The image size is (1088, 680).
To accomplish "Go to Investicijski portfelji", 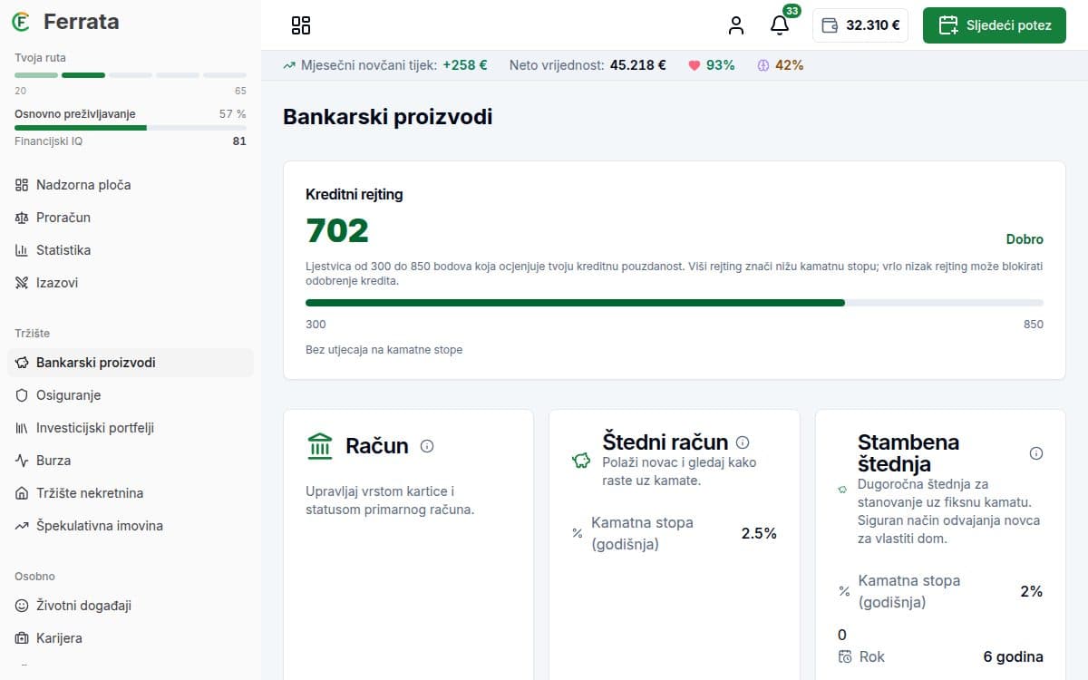I will [x=131, y=428].
